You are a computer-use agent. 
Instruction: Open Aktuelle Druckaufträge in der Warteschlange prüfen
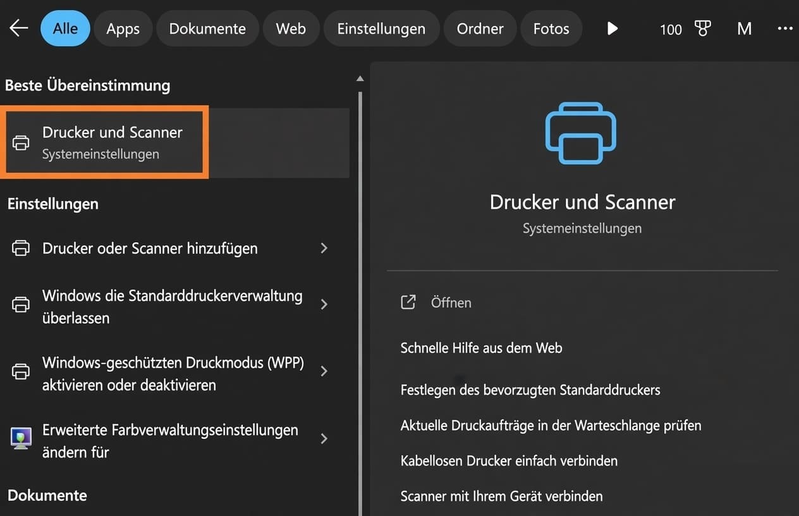click(551, 426)
